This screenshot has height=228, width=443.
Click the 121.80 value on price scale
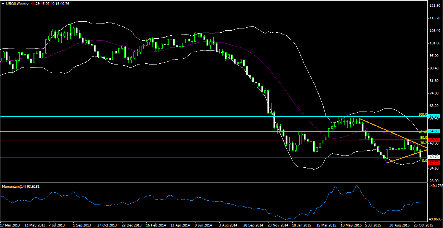[x=434, y=6]
